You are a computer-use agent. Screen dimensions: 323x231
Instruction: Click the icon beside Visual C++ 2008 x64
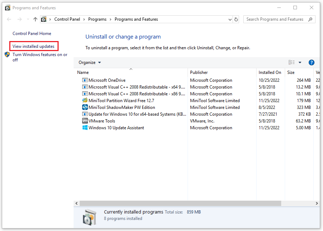point(85,87)
